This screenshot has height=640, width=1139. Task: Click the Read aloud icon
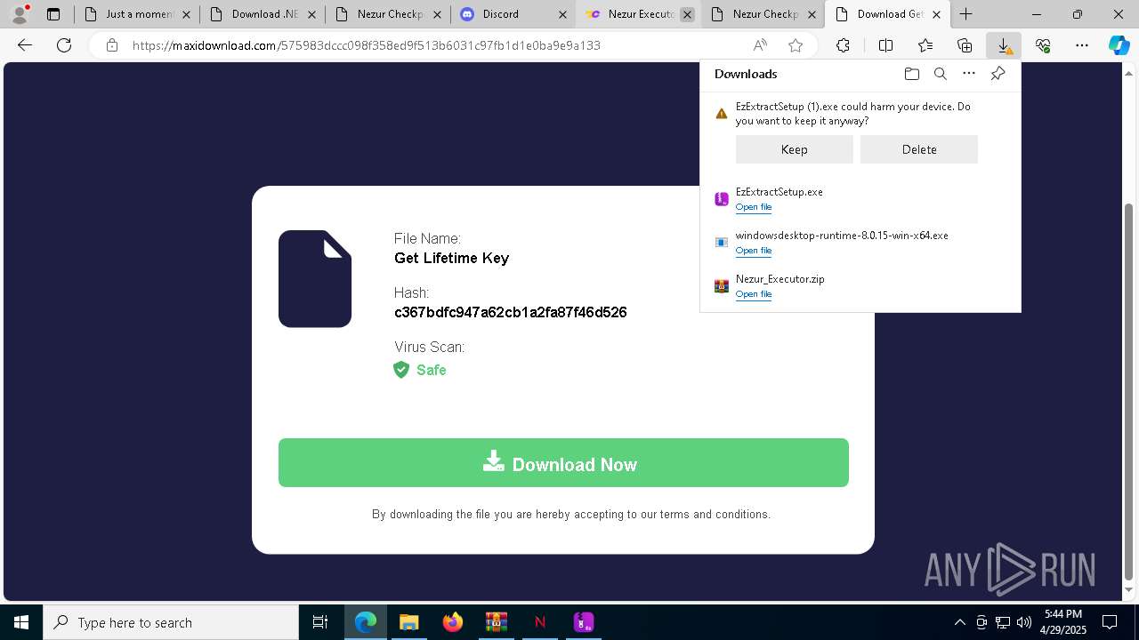click(760, 45)
